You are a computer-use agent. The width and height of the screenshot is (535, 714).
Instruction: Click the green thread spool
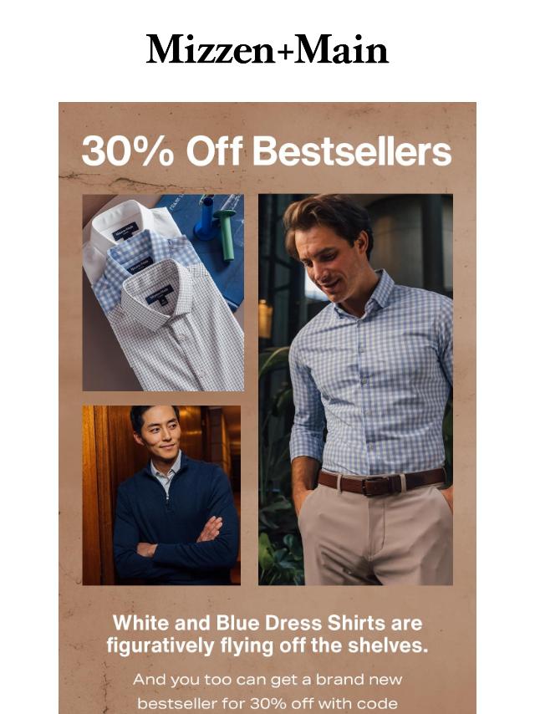(226, 233)
